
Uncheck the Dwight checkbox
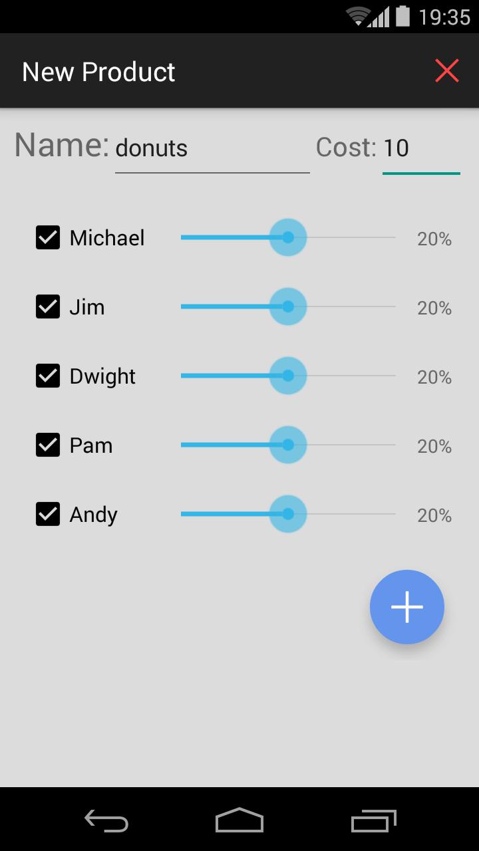(48, 376)
